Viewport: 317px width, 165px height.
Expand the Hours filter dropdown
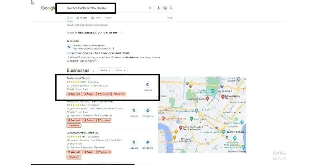(x=120, y=70)
